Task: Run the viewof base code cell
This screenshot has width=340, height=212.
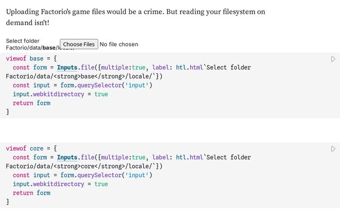Action: (x=333, y=59)
